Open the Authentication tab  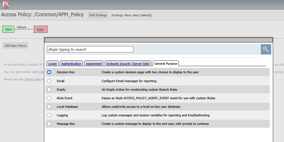(71, 63)
